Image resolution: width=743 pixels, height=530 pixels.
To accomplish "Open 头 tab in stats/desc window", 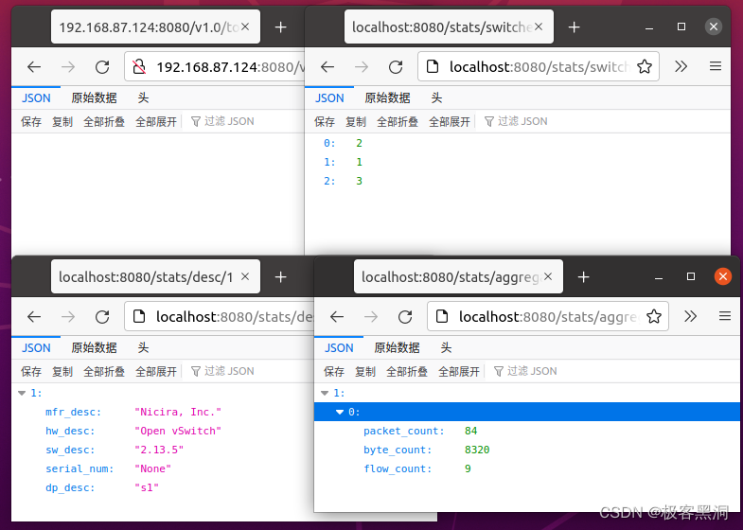I will 143,347.
